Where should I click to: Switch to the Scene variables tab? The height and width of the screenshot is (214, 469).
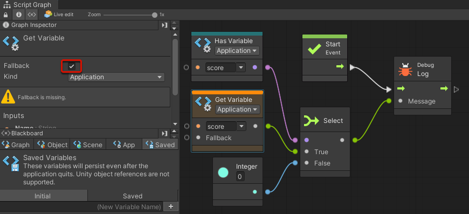pyautogui.click(x=88, y=144)
